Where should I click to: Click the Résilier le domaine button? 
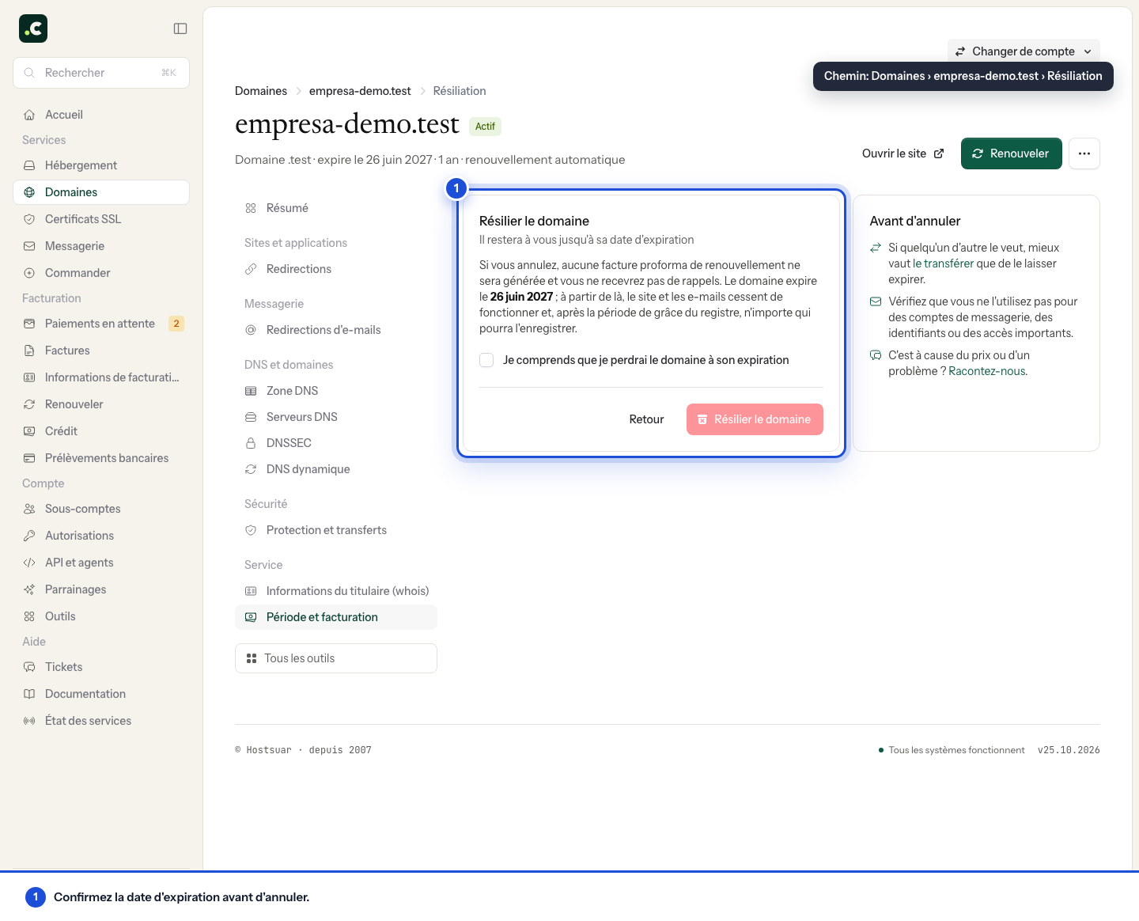pyautogui.click(x=755, y=419)
